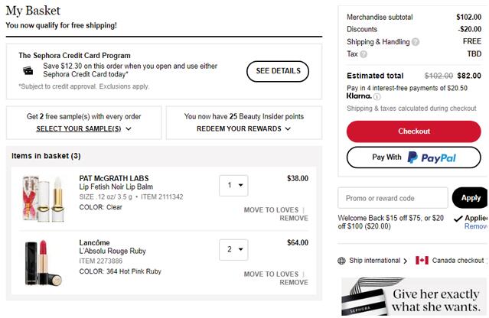Screen dimensions: 489x318
Task: Remove the Pat McGrath Labs item
Action: pyautogui.click(x=294, y=219)
